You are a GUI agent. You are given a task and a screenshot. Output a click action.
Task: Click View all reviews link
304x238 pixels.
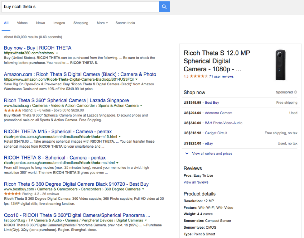pyautogui.click(x=196, y=182)
